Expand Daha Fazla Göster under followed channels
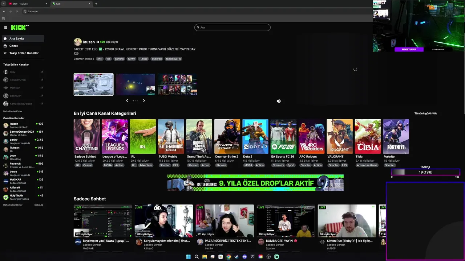Viewport: 465px width, 261px height. click(13, 111)
